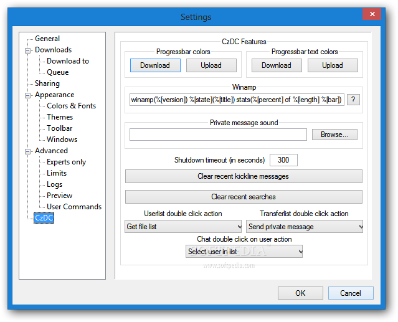Open the Limits settings page
Viewport: 398px width, 322px height.
57,173
